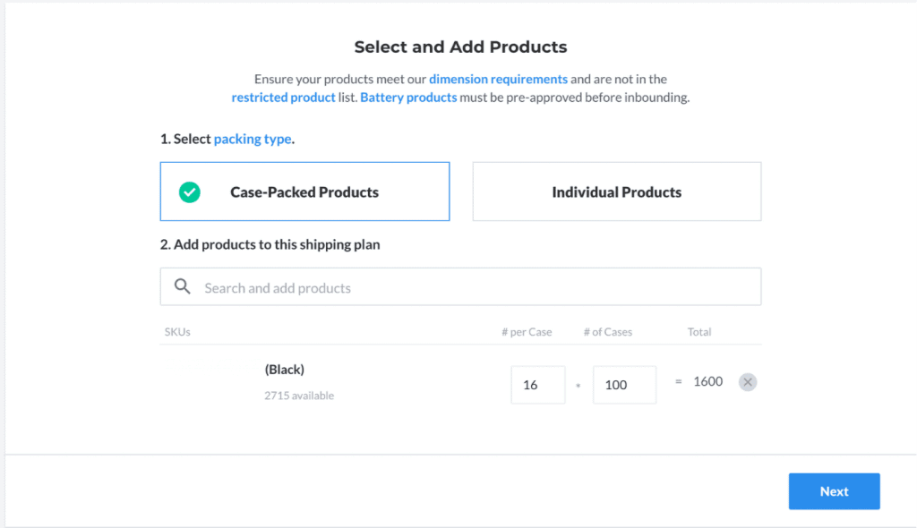
Task: Click the green checkmark on Case-Packed Products
Action: click(x=188, y=191)
